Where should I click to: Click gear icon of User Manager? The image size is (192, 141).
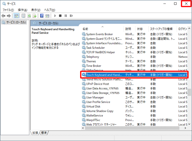[x=84, y=97]
